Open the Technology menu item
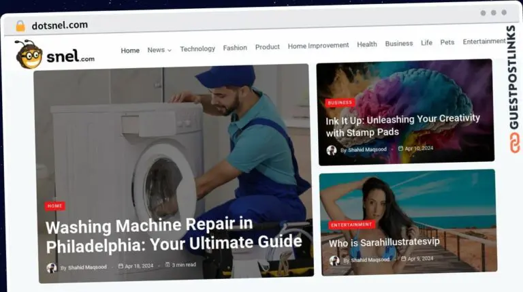The image size is (523, 292). pos(197,49)
